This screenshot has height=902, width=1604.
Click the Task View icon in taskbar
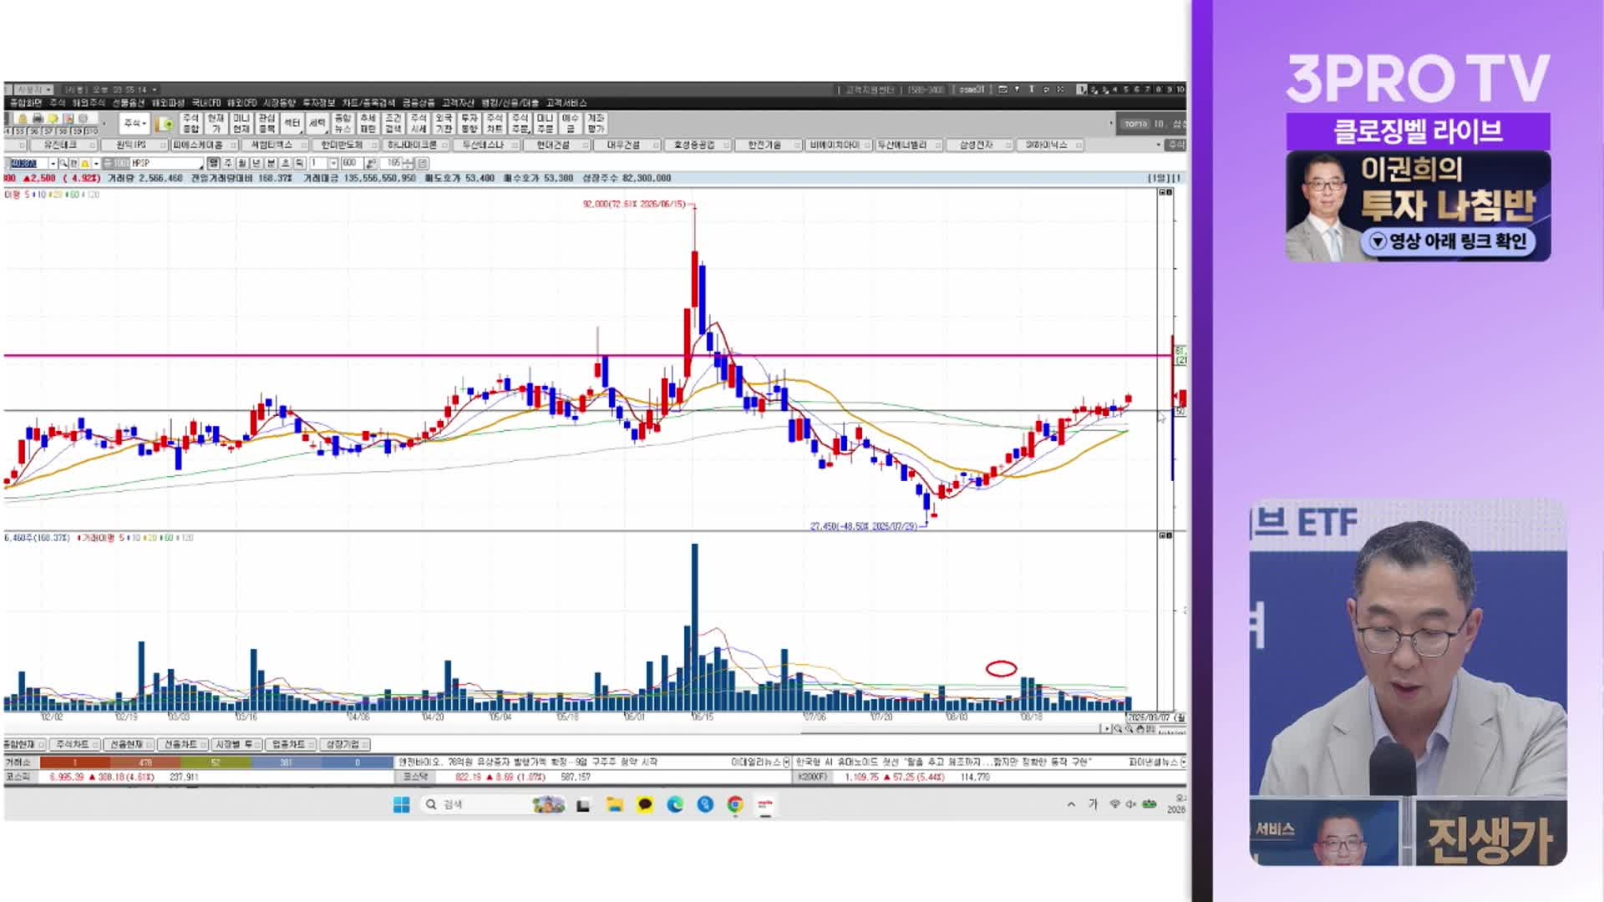click(x=583, y=804)
